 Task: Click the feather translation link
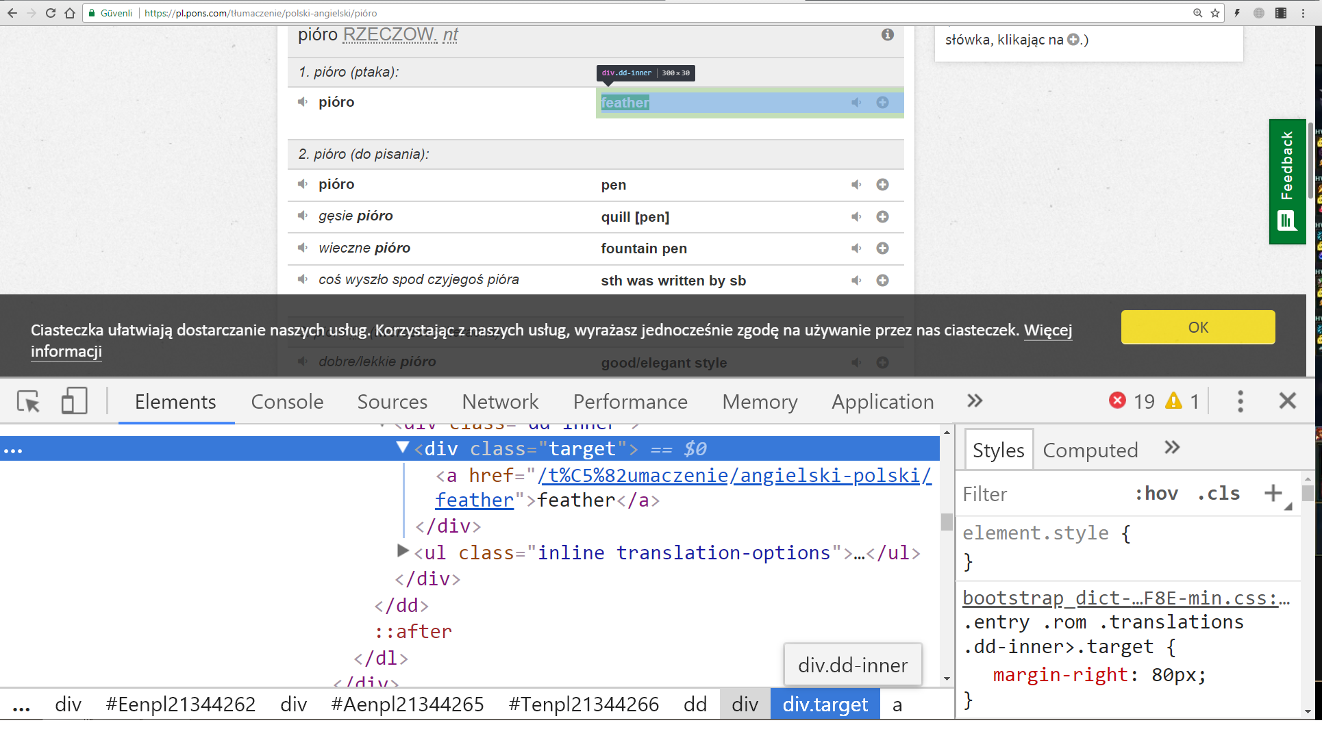click(x=625, y=103)
